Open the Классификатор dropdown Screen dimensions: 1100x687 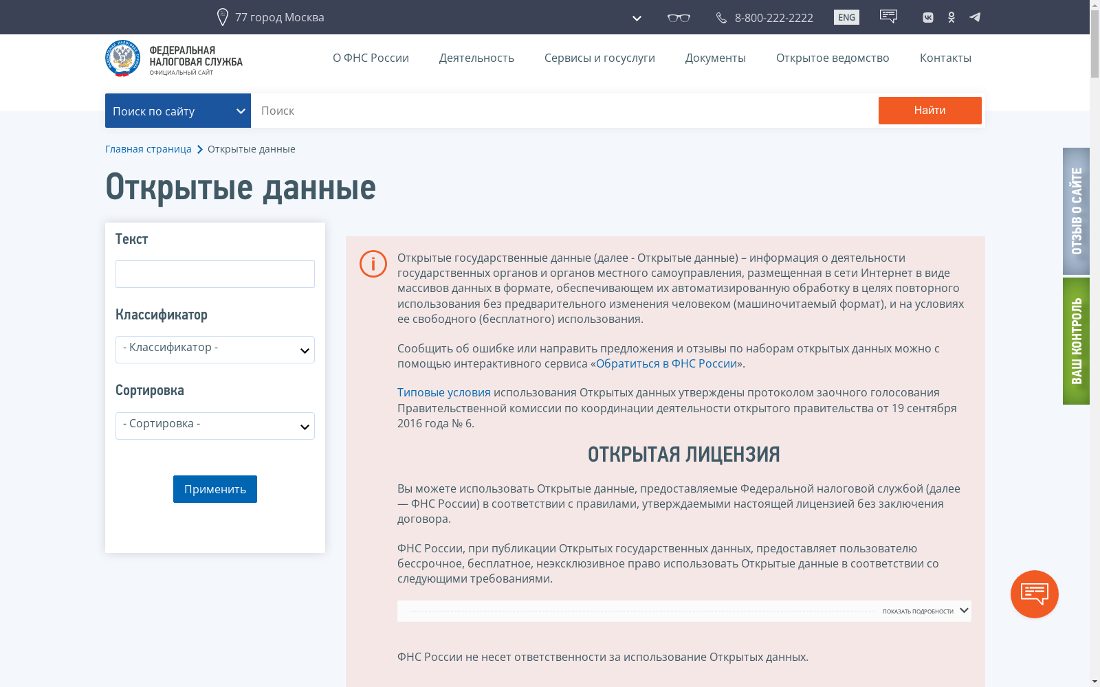(x=215, y=350)
